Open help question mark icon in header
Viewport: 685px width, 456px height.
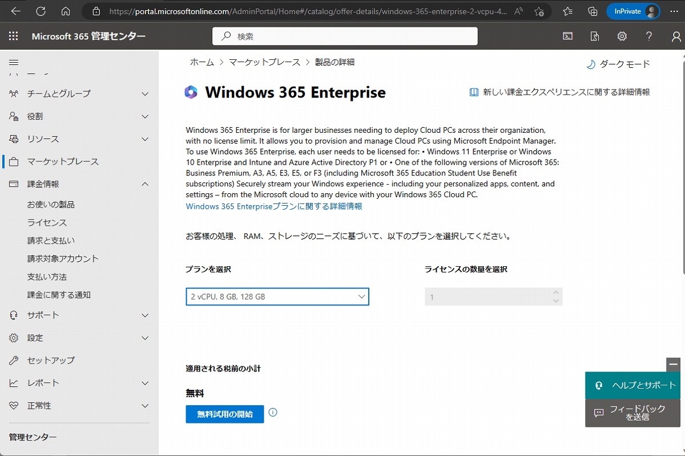pyautogui.click(x=649, y=36)
